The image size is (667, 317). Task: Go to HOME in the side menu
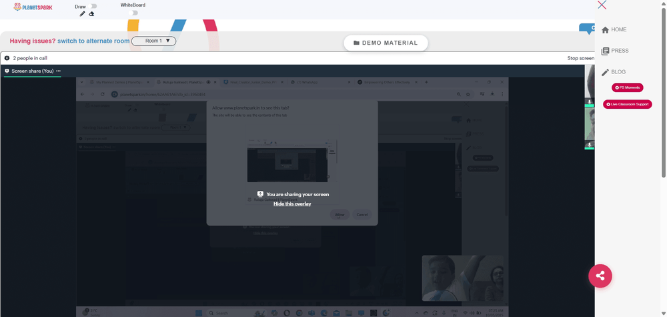pyautogui.click(x=614, y=30)
